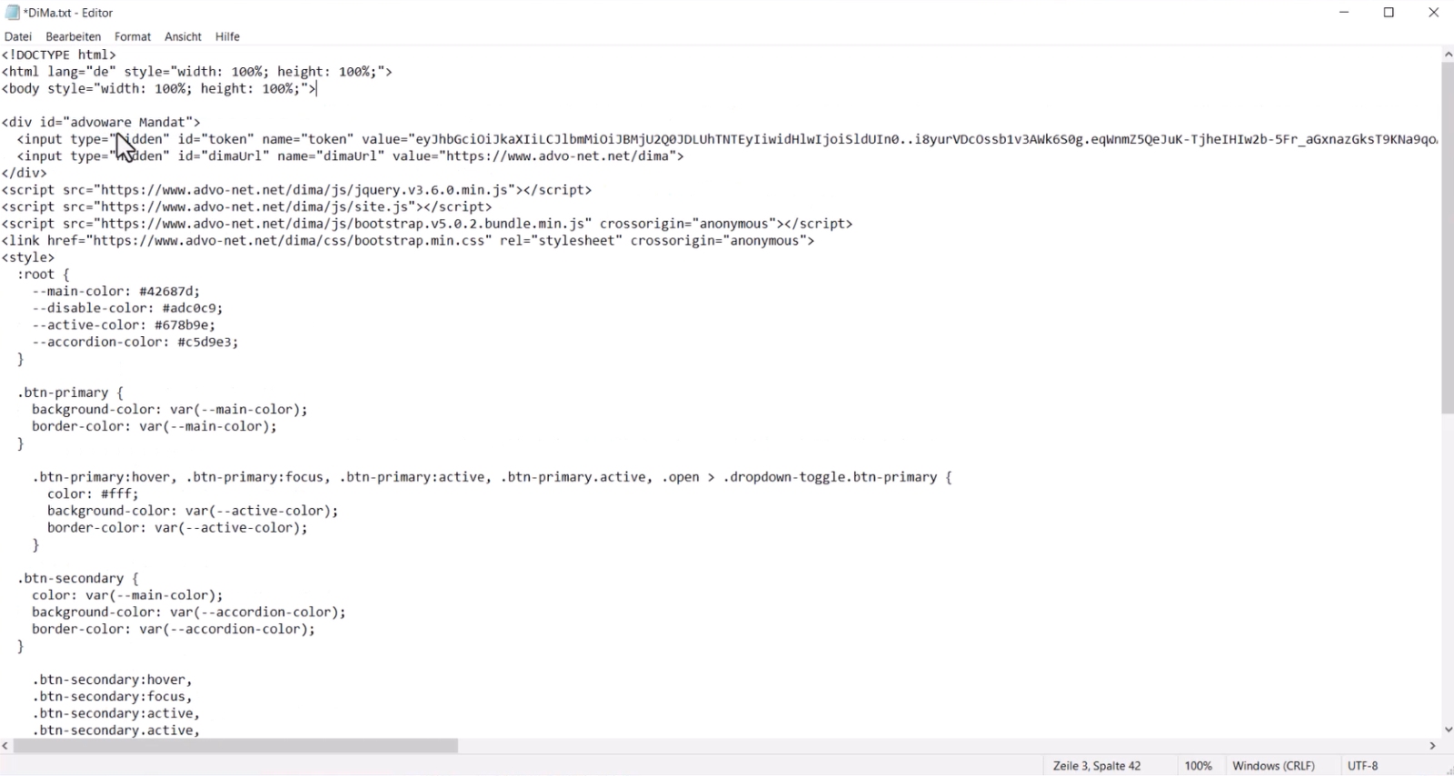
Task: Click the horizontal scrollbar left arrow
Action: pos(6,746)
